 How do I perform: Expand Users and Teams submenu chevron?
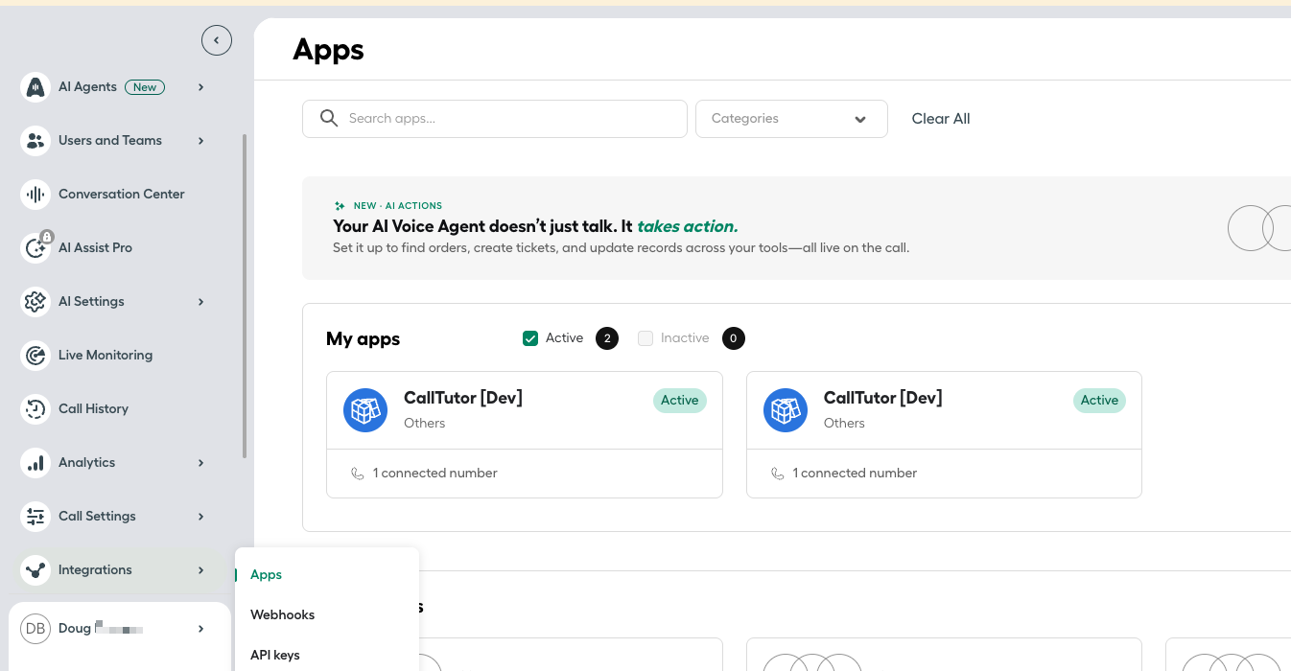point(200,141)
